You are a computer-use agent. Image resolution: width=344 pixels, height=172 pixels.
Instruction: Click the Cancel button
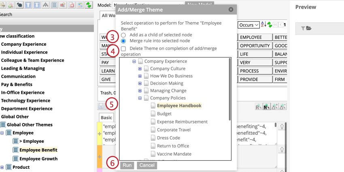pyautogui.click(x=147, y=165)
